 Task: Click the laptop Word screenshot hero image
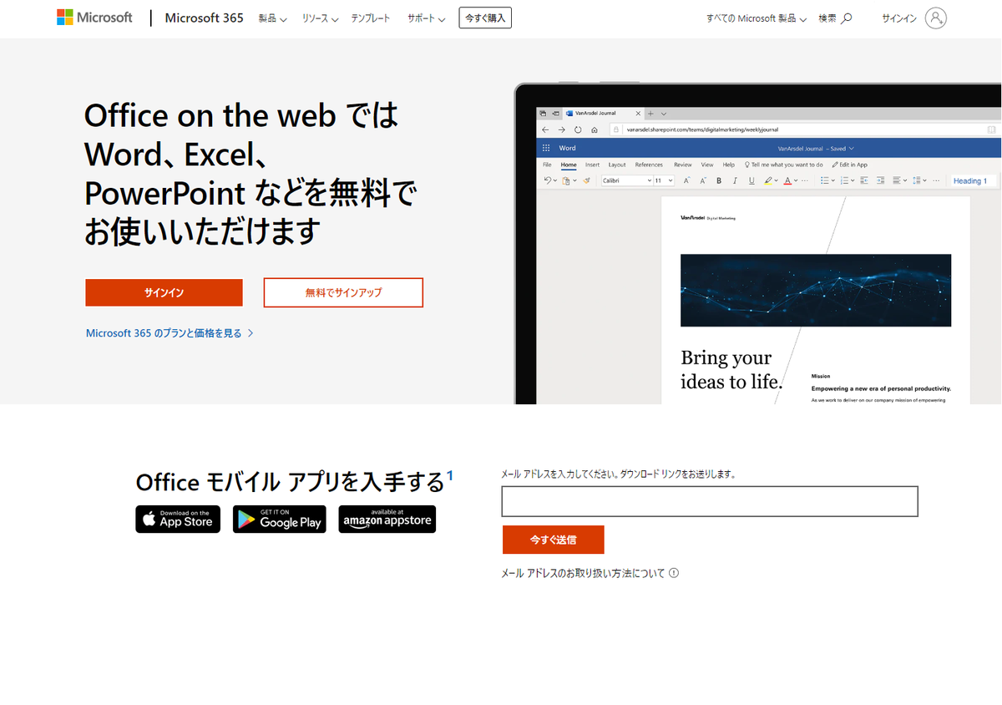pos(757,243)
